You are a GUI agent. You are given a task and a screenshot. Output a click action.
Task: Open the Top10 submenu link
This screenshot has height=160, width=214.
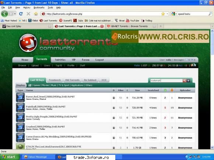click(59, 65)
